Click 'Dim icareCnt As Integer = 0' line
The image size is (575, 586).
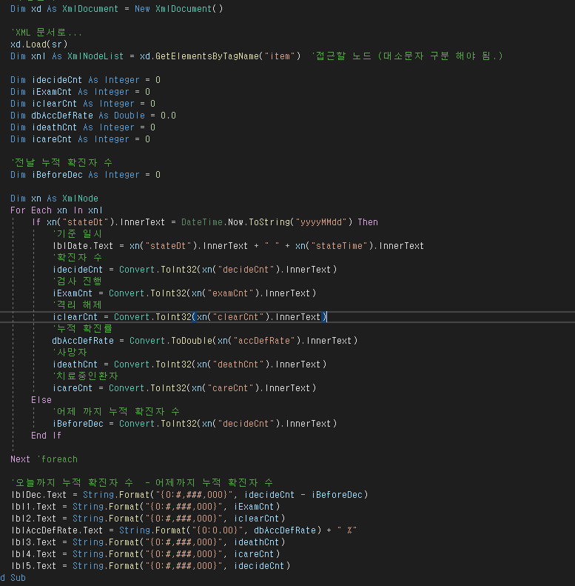80,139
